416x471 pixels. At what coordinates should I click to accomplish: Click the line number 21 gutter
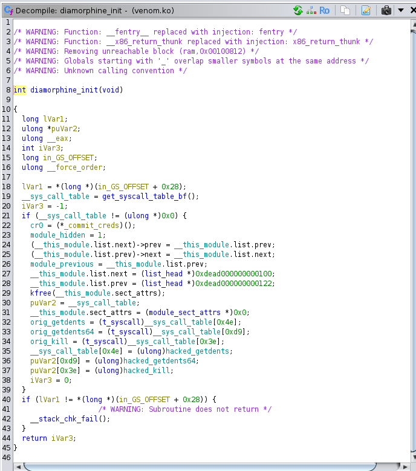click(6, 216)
